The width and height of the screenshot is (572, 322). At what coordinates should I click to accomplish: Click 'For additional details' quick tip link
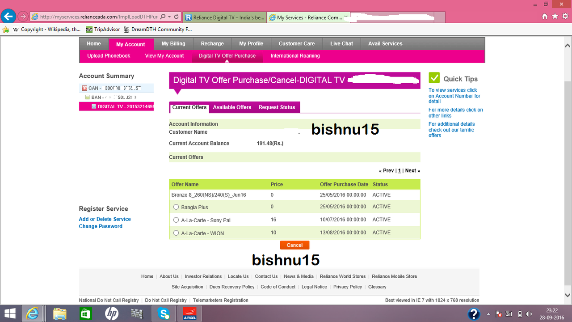(451, 130)
